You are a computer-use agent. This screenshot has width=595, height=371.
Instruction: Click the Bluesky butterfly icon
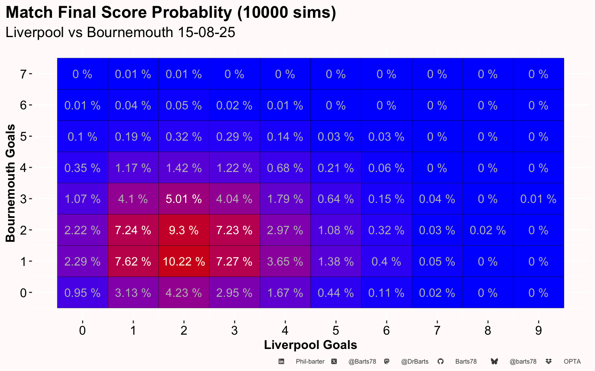point(494,362)
